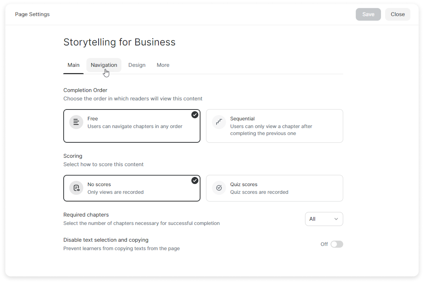Click the checkmark badge on Free card
Image resolution: width=424 pixels, height=283 pixels.
pos(195,115)
